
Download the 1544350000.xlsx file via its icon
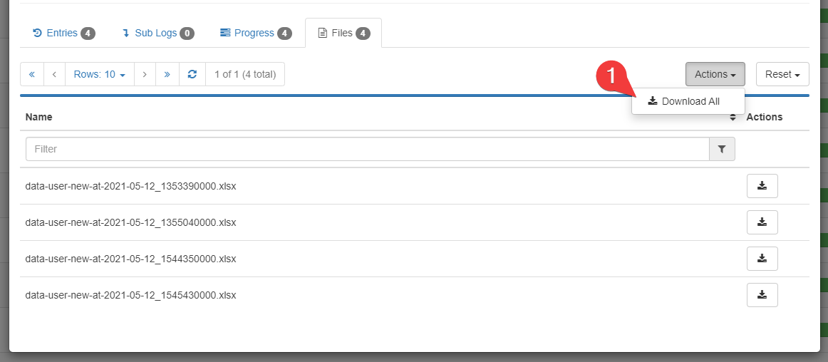(x=762, y=259)
